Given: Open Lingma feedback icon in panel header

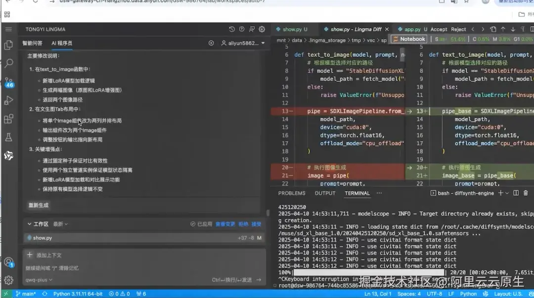Looking at the screenshot, I should tap(252, 29).
